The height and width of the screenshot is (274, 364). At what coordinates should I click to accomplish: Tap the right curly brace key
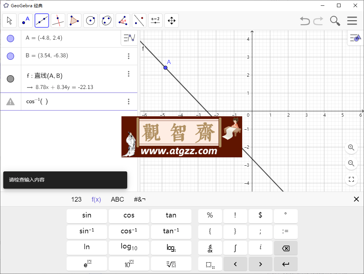tap(235, 232)
